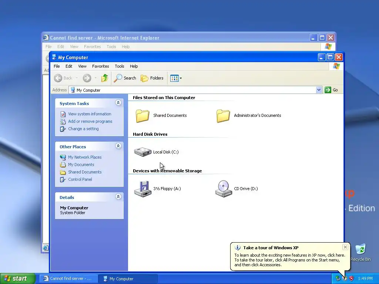Open the File menu in My Computer
This screenshot has height=284, width=379.
[x=57, y=66]
